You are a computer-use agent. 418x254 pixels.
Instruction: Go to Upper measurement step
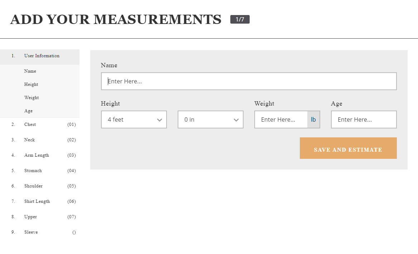(30, 217)
